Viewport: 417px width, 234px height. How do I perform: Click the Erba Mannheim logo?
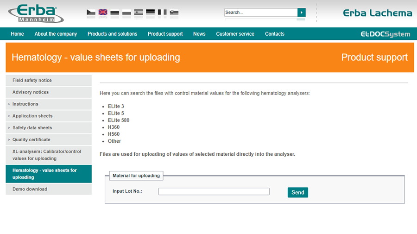(x=36, y=13)
